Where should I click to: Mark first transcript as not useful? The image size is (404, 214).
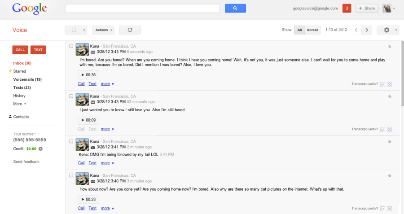coord(389,84)
